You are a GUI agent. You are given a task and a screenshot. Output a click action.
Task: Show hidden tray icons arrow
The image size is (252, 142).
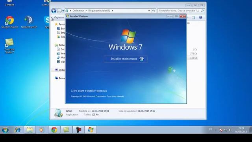pyautogui.click(x=216, y=130)
